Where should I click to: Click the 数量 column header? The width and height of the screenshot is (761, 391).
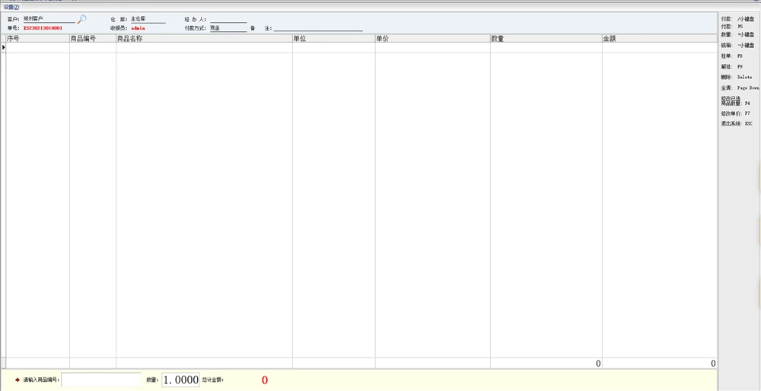tap(546, 38)
